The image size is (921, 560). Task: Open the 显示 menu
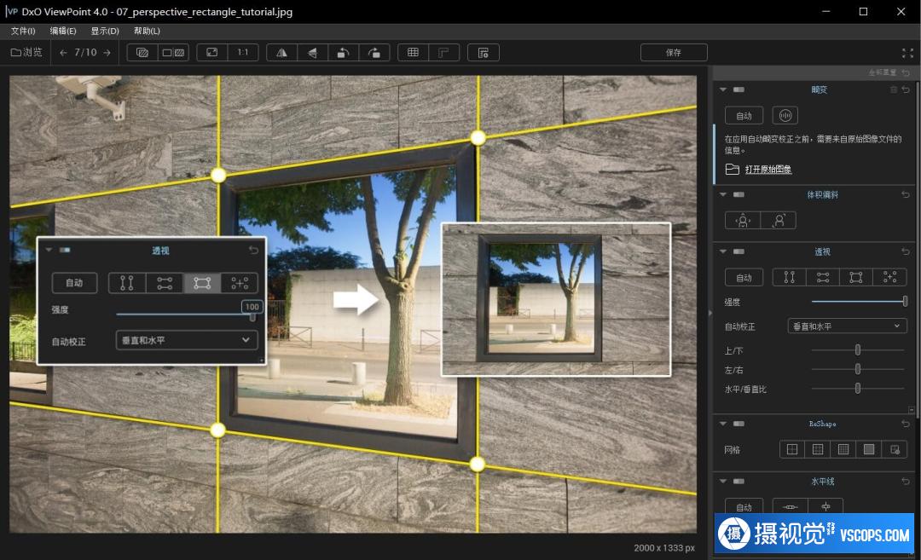105,31
